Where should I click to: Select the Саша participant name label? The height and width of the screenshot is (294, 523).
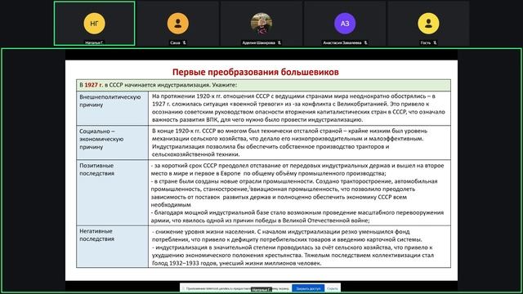175,42
